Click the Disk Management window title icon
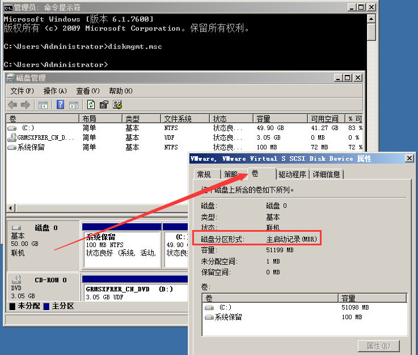Viewport: 418px width, 355px height. (10, 78)
